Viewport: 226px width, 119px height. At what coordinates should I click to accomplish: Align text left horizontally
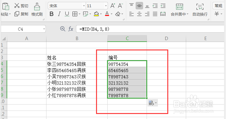coord(132,14)
